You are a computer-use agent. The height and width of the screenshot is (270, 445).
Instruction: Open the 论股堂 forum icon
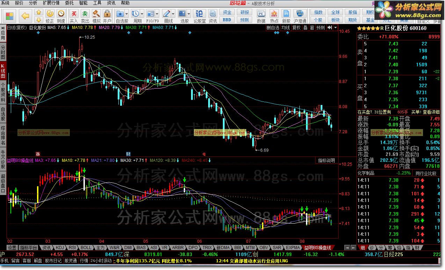[199, 14]
